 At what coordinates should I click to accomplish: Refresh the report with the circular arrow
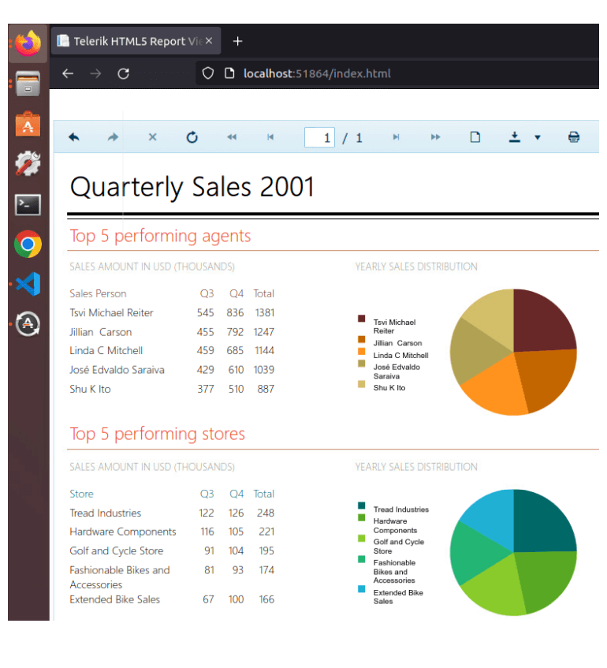(192, 137)
